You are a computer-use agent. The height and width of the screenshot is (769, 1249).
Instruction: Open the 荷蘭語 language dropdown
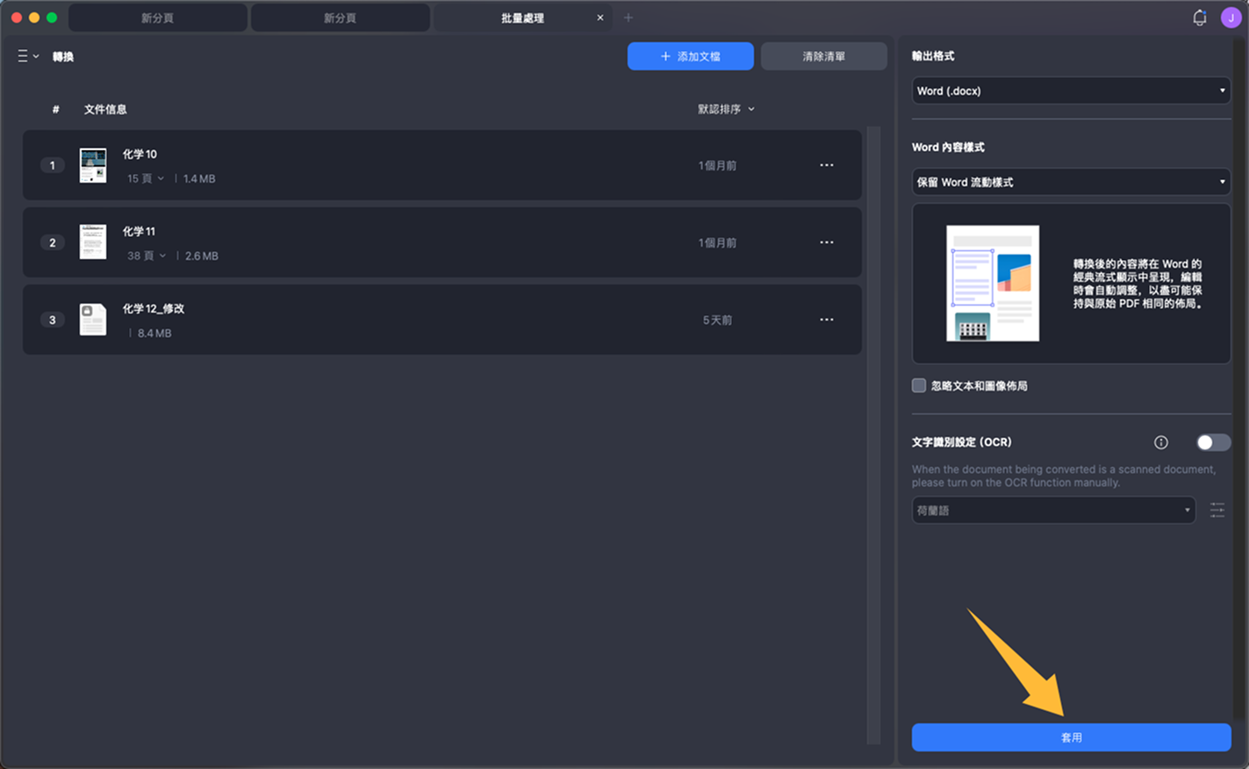point(1053,510)
